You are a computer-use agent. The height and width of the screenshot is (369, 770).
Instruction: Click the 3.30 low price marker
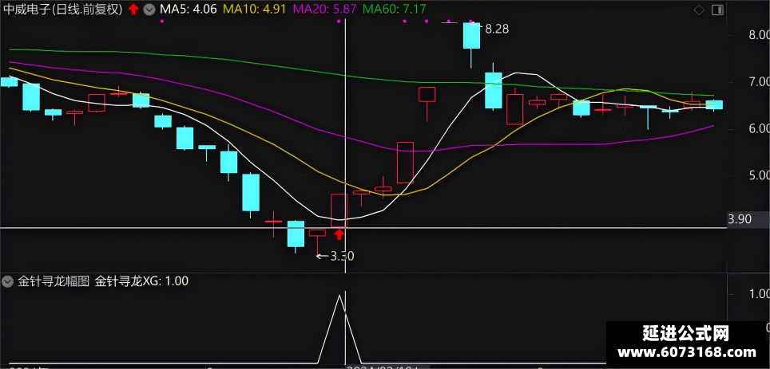point(343,256)
